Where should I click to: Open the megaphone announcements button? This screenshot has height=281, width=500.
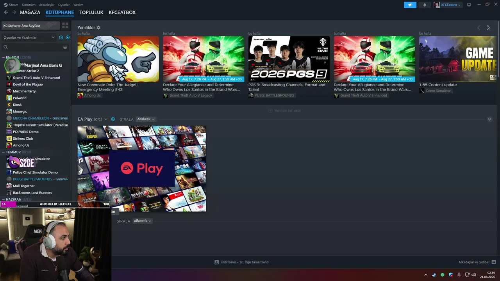click(410, 5)
